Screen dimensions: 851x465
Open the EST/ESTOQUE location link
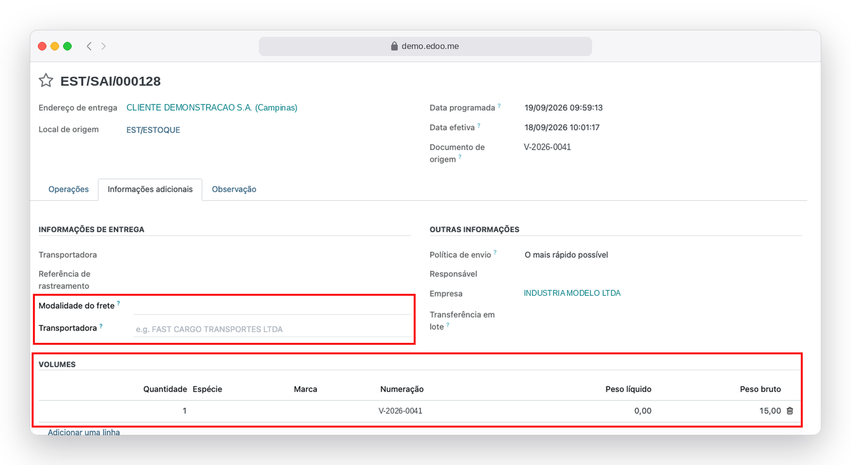pos(153,130)
